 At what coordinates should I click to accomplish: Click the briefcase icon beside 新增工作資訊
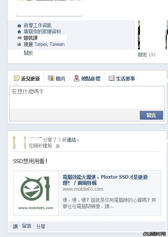tap(19, 26)
